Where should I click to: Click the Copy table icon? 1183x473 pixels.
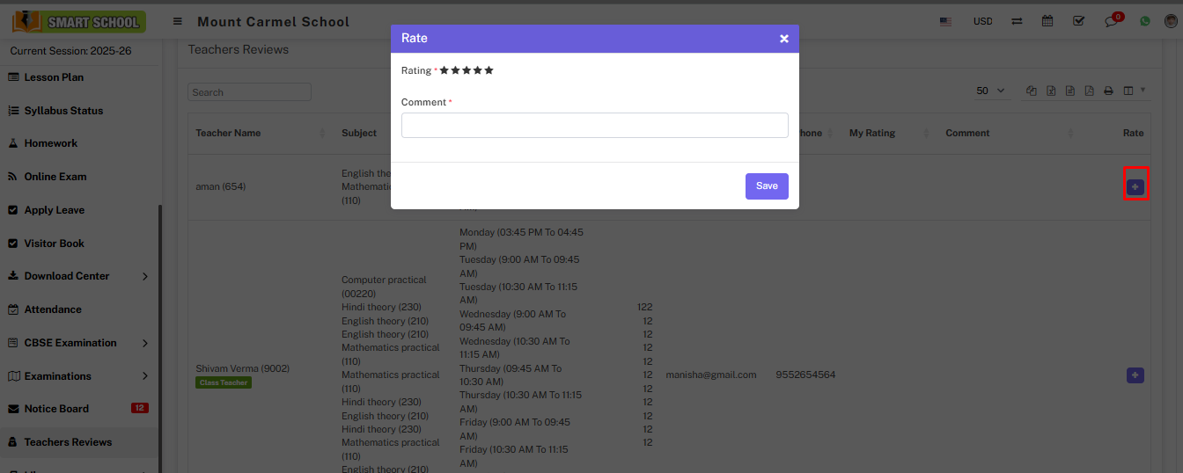[1031, 91]
